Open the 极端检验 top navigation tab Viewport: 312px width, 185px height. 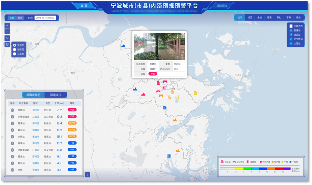221,6
